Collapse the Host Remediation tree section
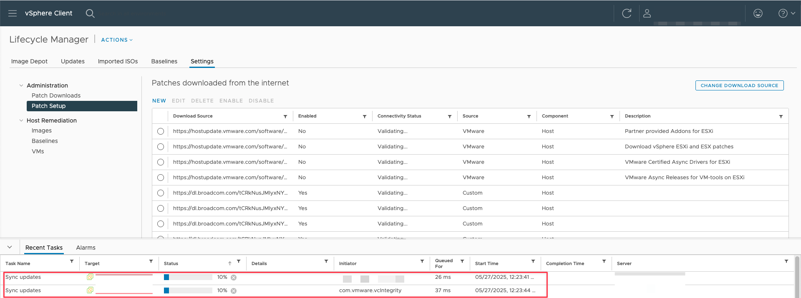801x298 pixels. tap(21, 120)
